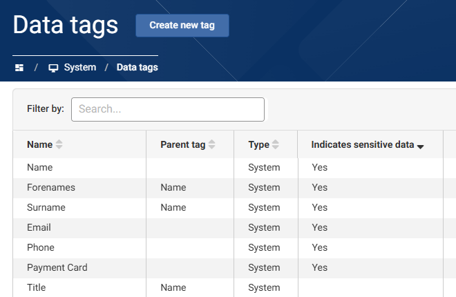Viewport: 456px width, 297px height.
Task: Select the Payment Card tag row
Action: 57,267
